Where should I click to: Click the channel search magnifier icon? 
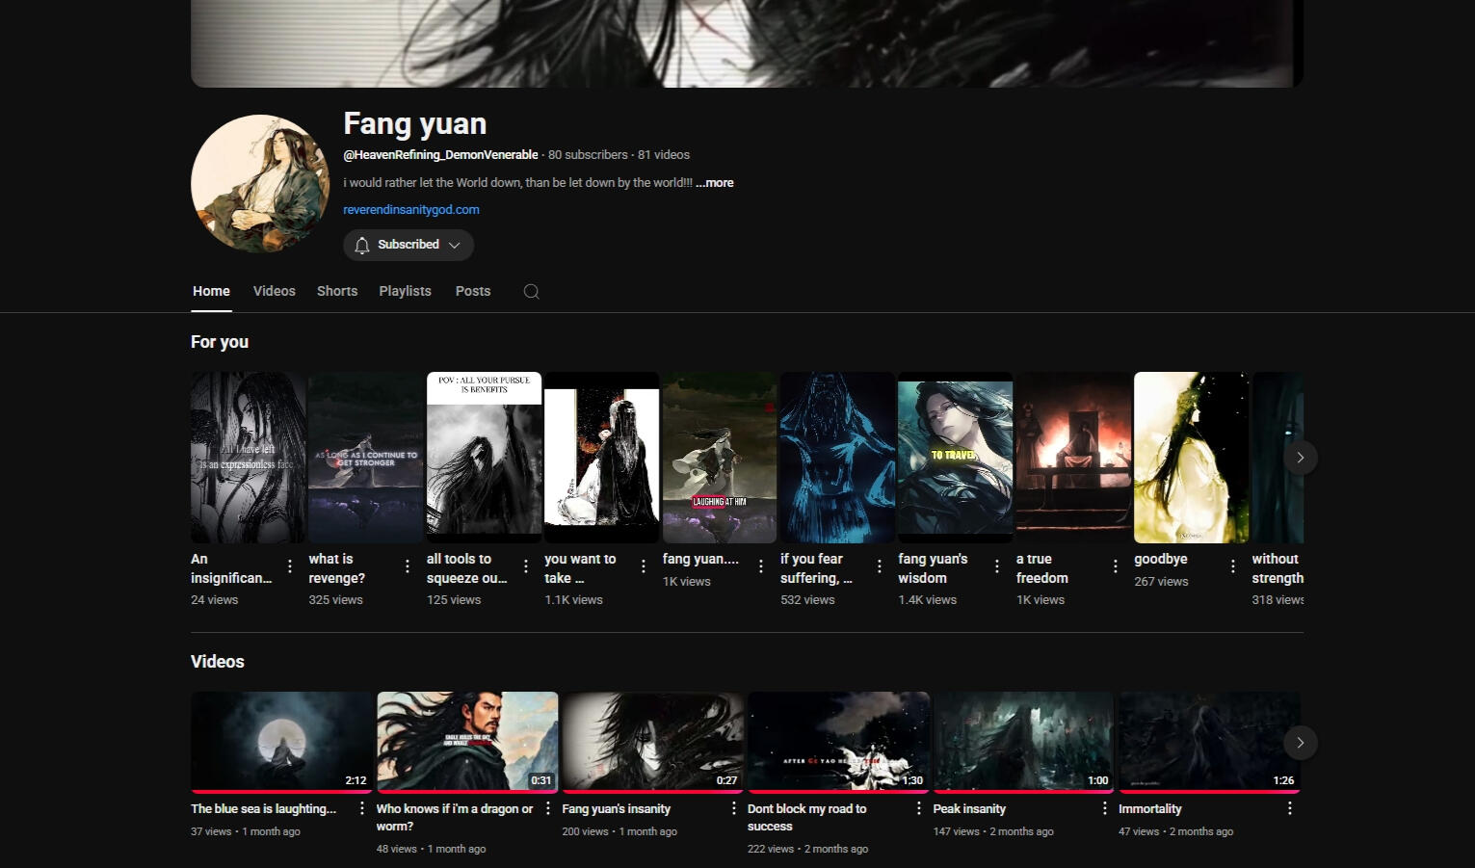(x=531, y=291)
